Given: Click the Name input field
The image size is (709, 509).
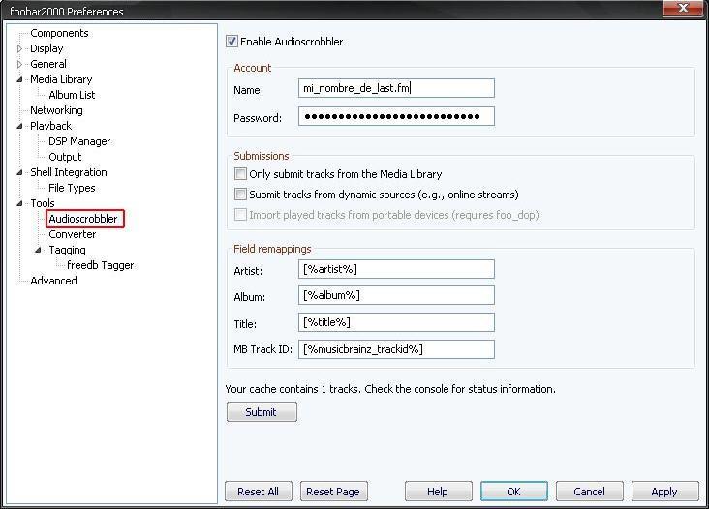Looking at the screenshot, I should click(x=396, y=89).
